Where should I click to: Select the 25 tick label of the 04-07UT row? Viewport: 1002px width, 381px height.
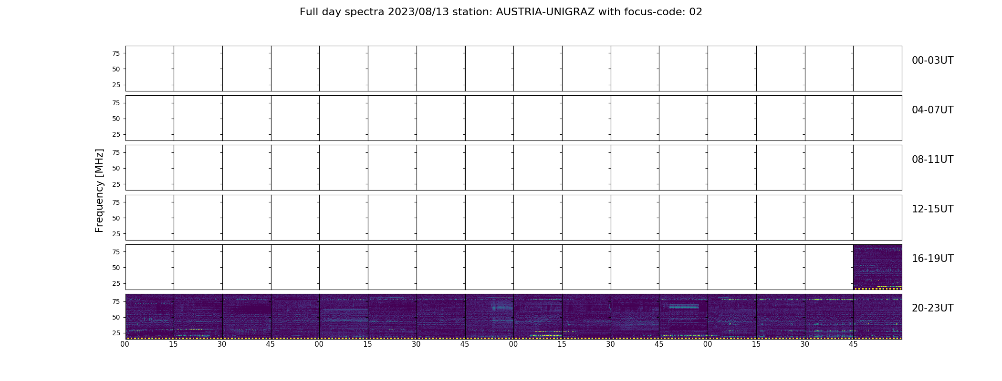click(x=116, y=134)
